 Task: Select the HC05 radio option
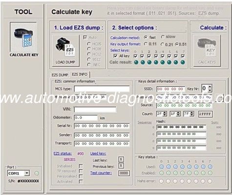[89, 44]
